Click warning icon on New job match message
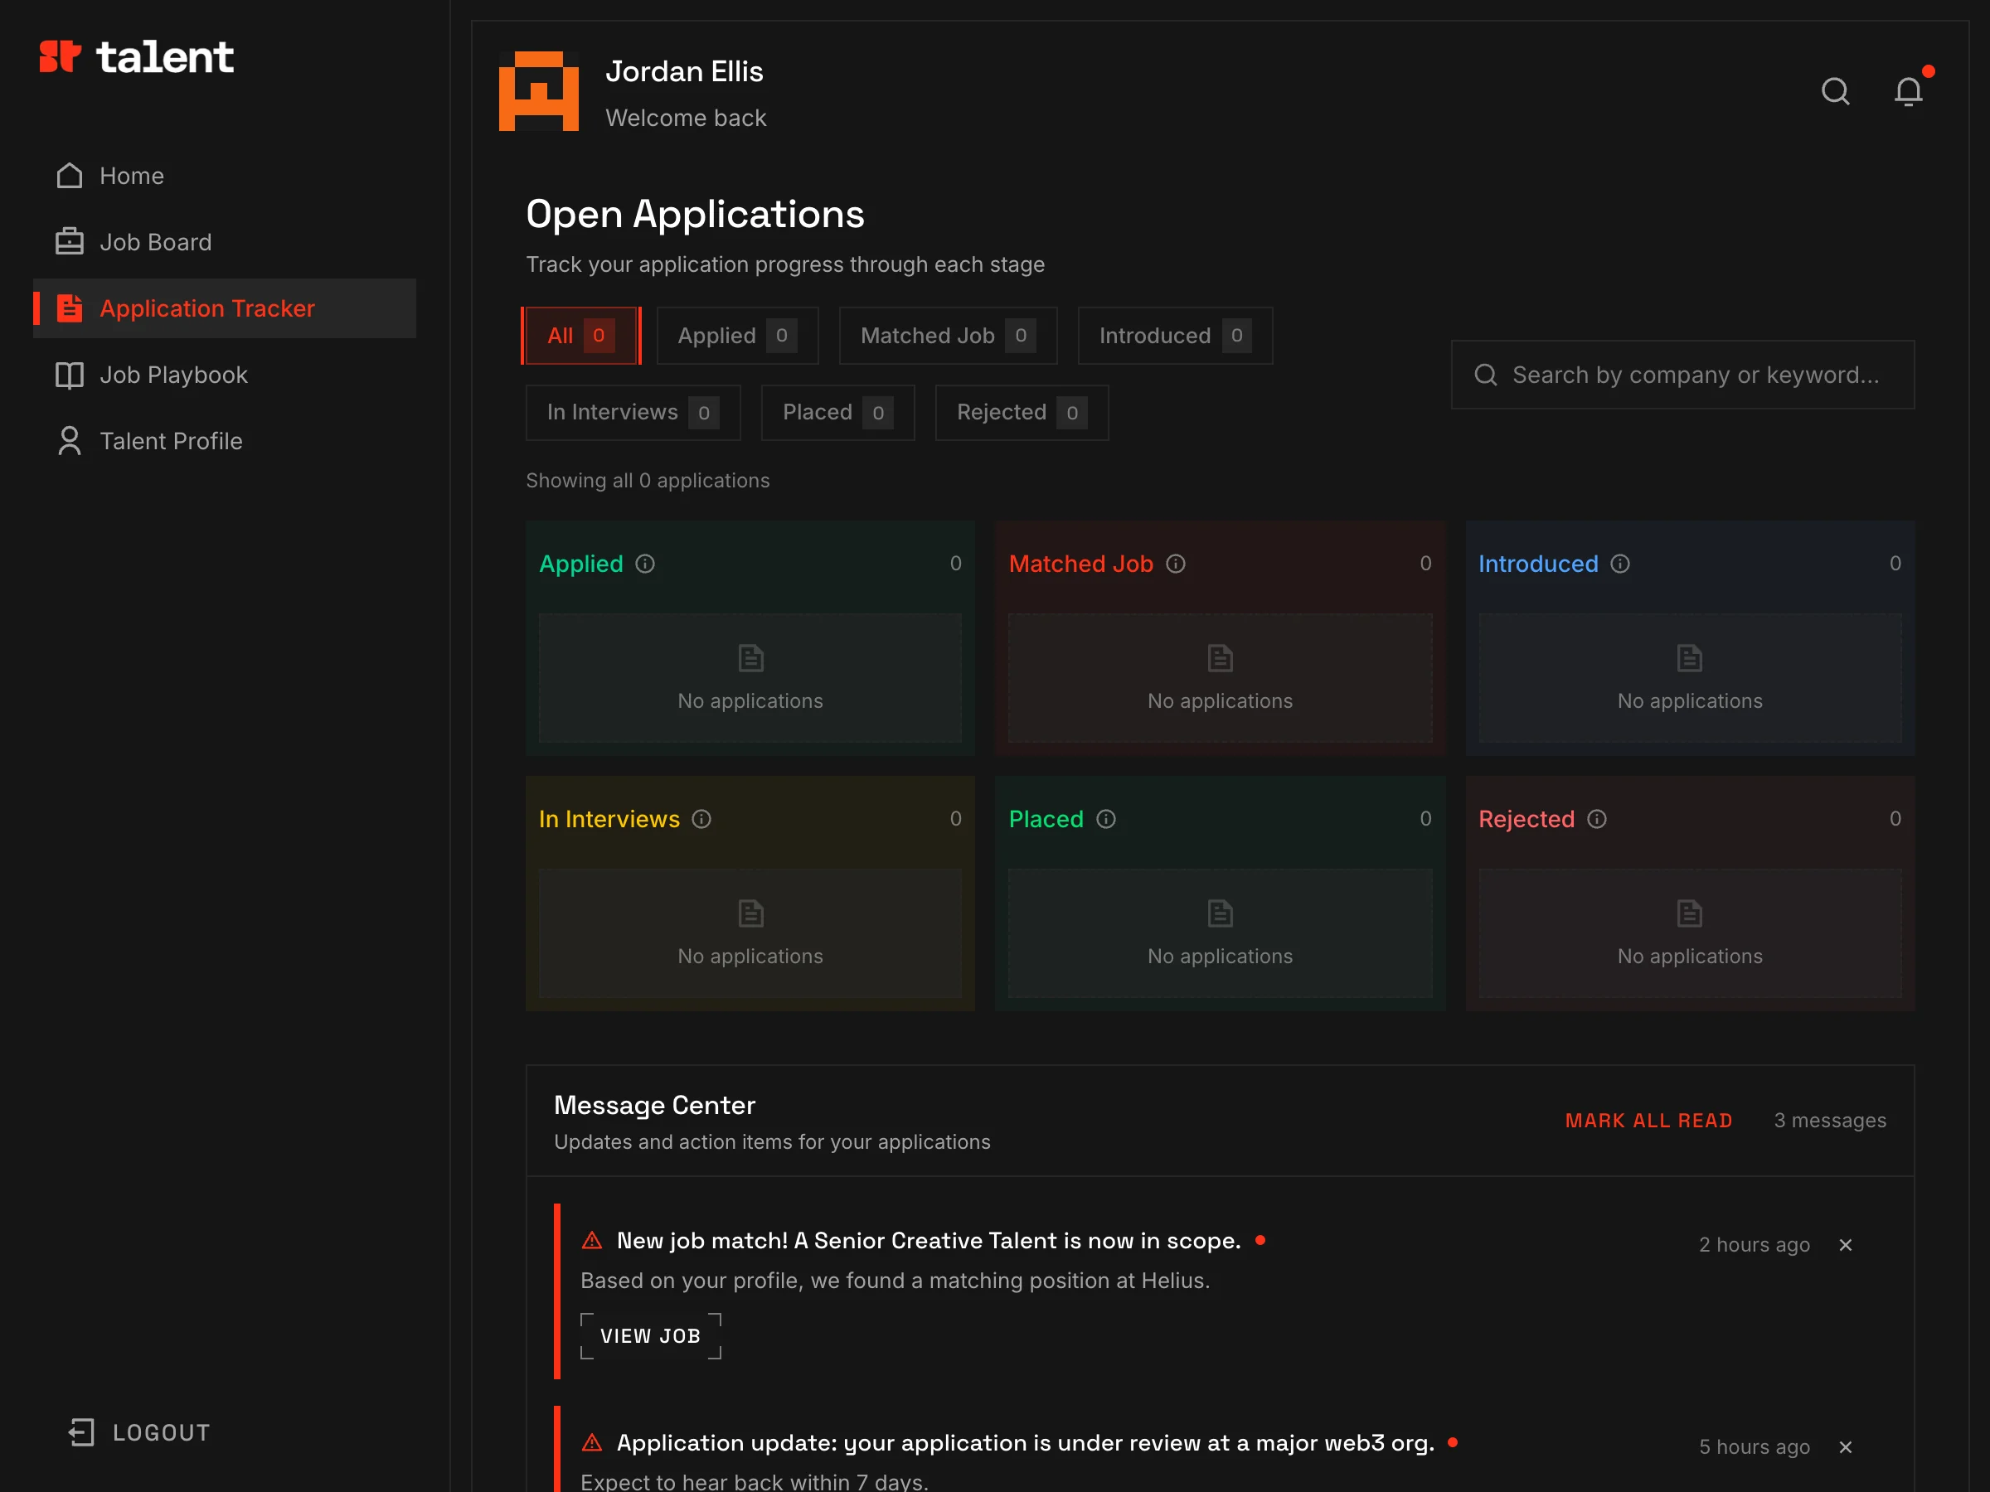 pos(592,1240)
